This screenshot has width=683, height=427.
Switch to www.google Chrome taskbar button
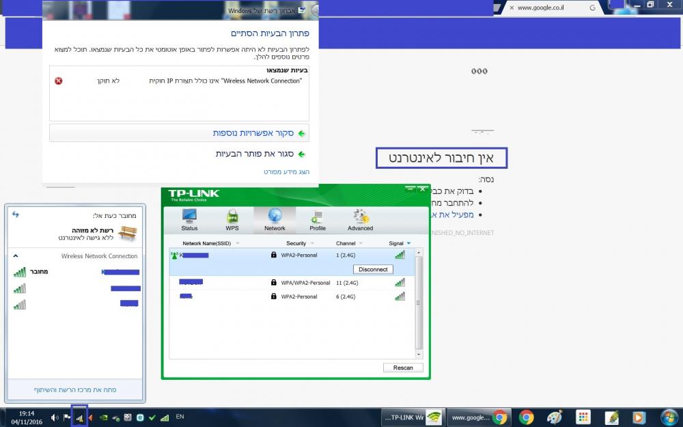(479, 417)
